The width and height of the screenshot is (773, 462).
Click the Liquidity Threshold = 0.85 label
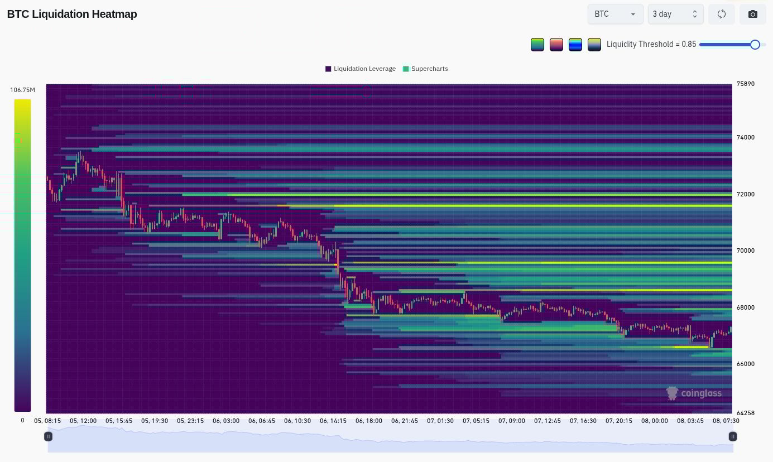tap(651, 45)
